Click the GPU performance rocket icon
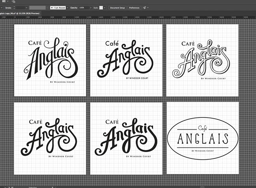Image resolution: width=256 pixels, height=188 pixels. (13, 2)
